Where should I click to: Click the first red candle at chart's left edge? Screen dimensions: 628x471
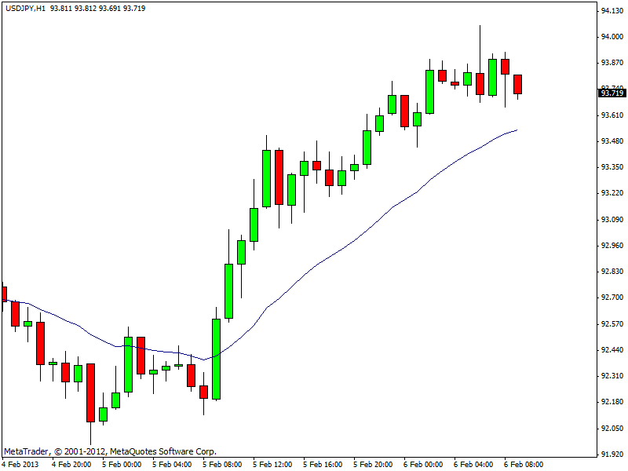[x=3, y=294]
